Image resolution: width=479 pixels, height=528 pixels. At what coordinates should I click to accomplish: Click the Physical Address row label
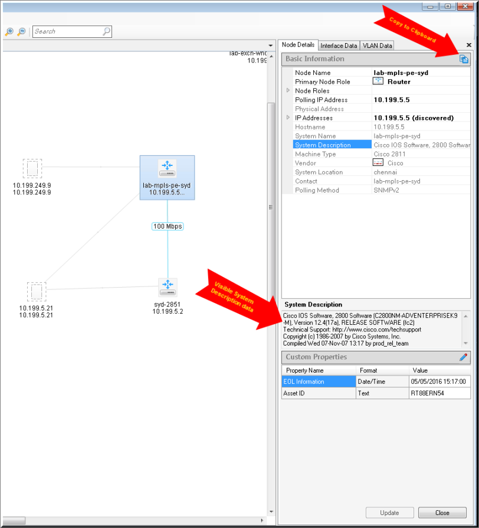[x=319, y=109]
